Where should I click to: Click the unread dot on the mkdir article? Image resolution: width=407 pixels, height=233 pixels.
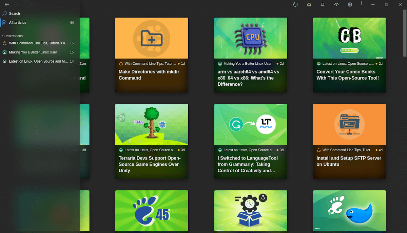pyautogui.click(x=179, y=63)
